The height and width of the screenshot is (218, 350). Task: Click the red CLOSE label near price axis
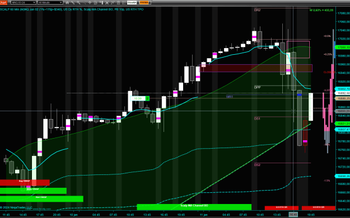coord(329,72)
